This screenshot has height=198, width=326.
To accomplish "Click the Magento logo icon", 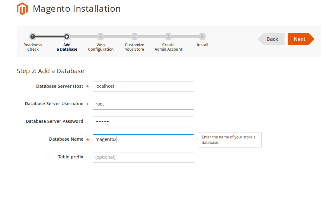I will coord(22,9).
